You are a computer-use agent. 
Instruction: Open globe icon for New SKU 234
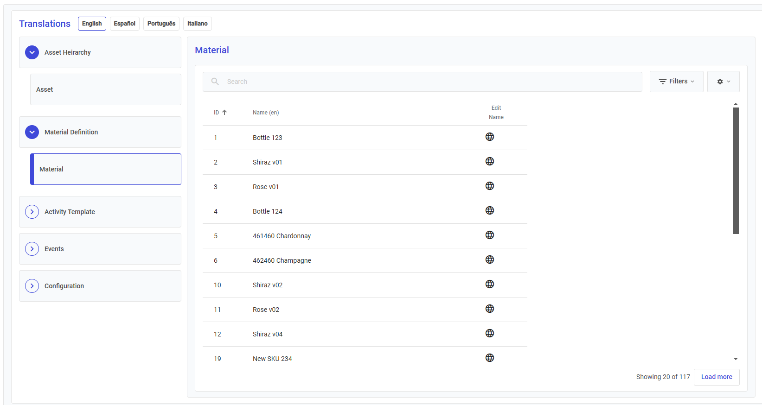(x=489, y=358)
